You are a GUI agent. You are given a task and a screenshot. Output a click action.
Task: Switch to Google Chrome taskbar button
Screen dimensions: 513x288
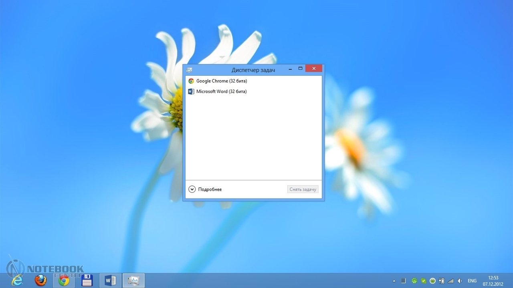[x=64, y=280]
